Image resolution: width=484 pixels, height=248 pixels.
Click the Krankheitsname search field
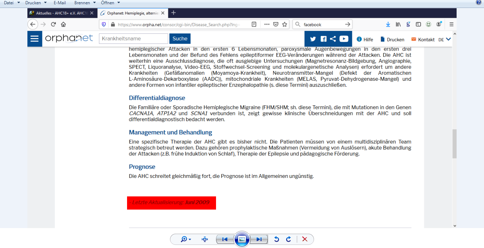[x=133, y=39]
